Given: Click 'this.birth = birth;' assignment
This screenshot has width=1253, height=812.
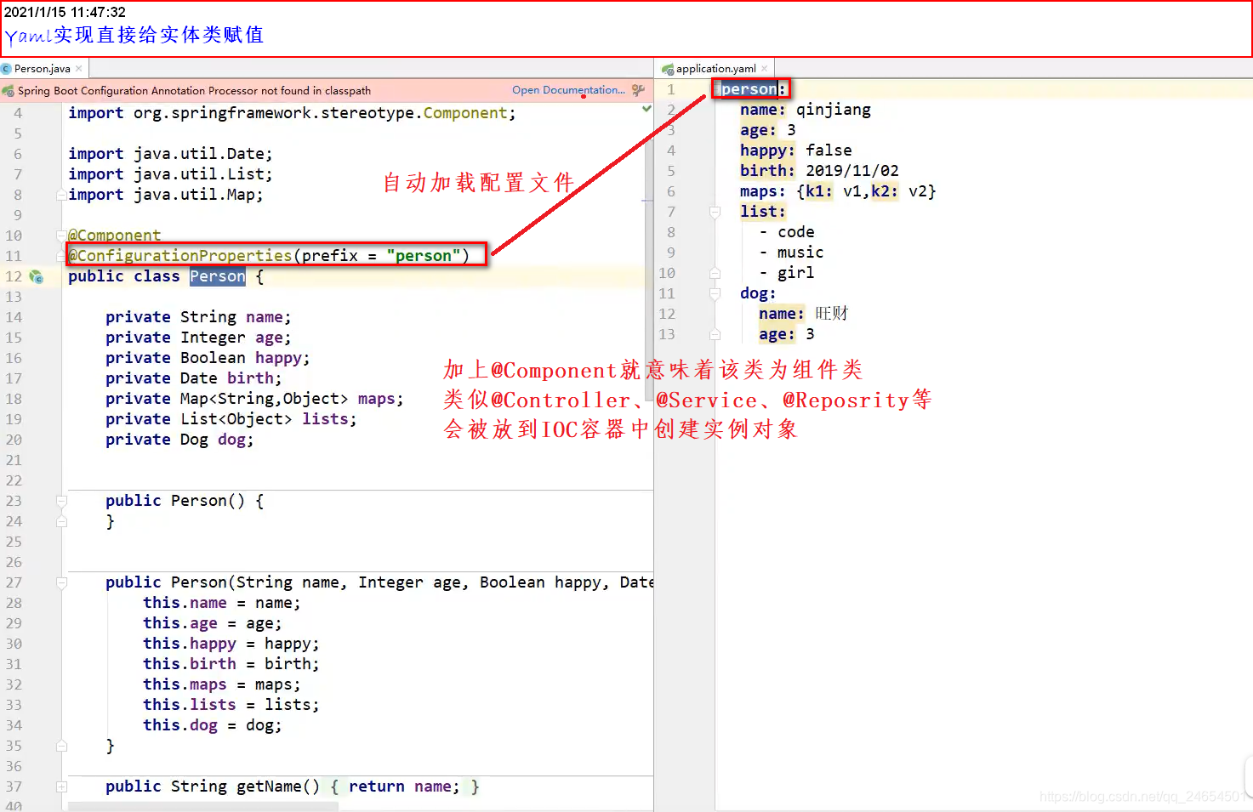Looking at the screenshot, I should tap(231, 664).
